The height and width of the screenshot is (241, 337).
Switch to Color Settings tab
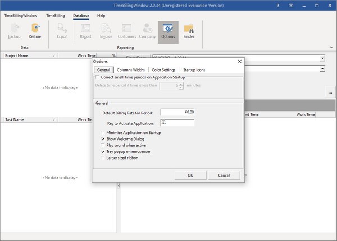click(x=163, y=69)
